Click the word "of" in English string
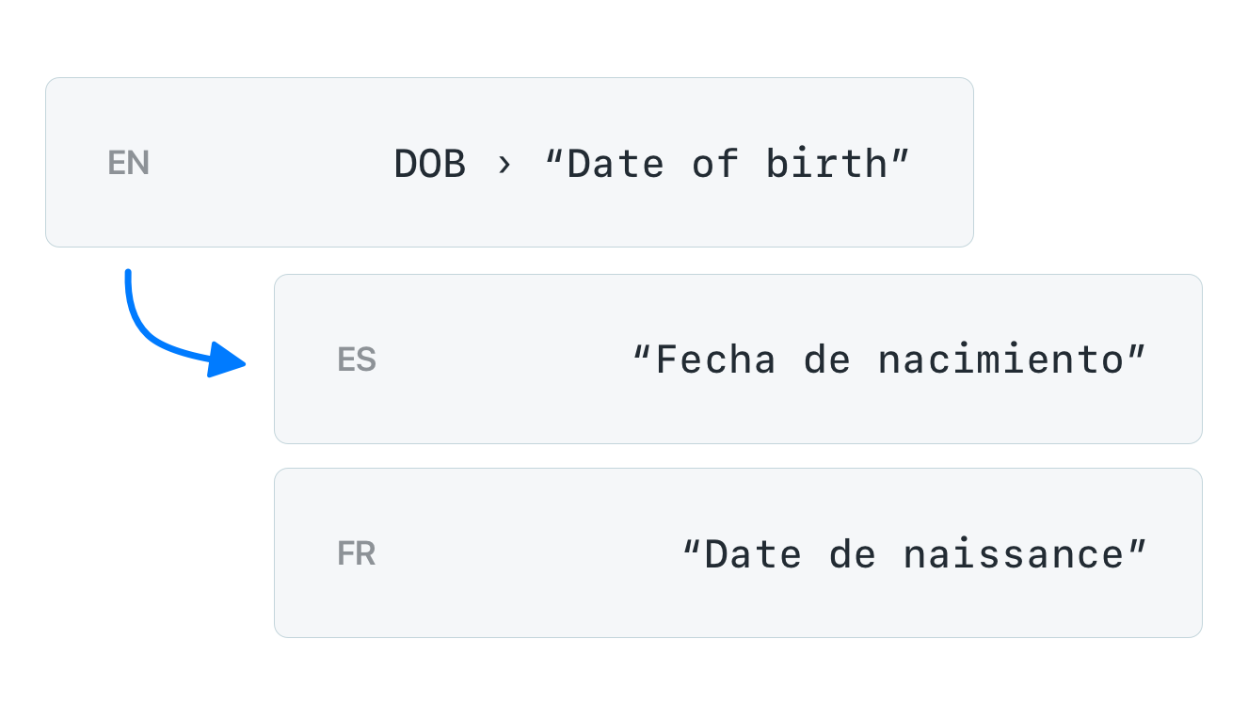The height and width of the screenshot is (719, 1248). pyautogui.click(x=715, y=164)
